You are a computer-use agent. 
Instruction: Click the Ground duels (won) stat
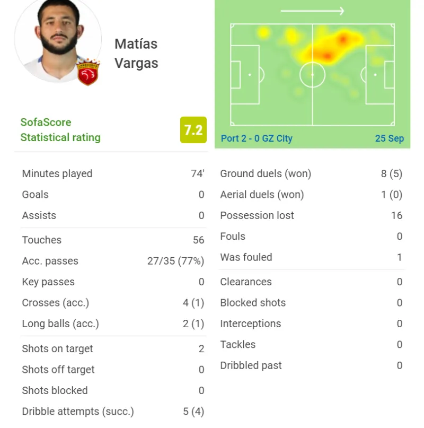click(x=311, y=173)
